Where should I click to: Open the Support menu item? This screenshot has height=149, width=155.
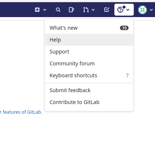tap(89, 52)
